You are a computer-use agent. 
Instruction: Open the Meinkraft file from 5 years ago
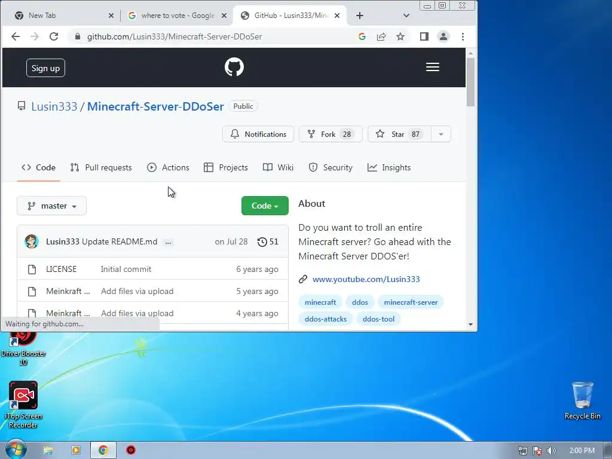[68, 292]
